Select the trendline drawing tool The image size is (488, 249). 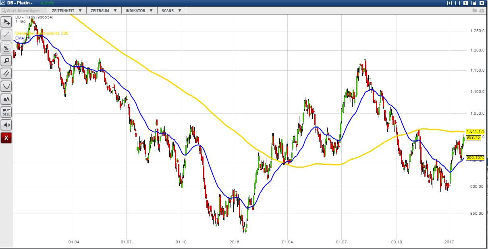[x=6, y=35]
